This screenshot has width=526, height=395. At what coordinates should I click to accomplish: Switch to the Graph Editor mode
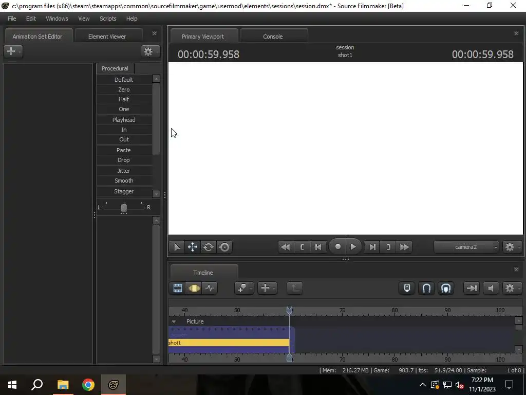pos(210,288)
